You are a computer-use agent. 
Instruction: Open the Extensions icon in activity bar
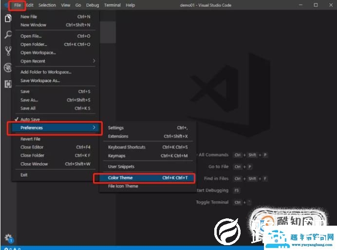(x=8, y=84)
